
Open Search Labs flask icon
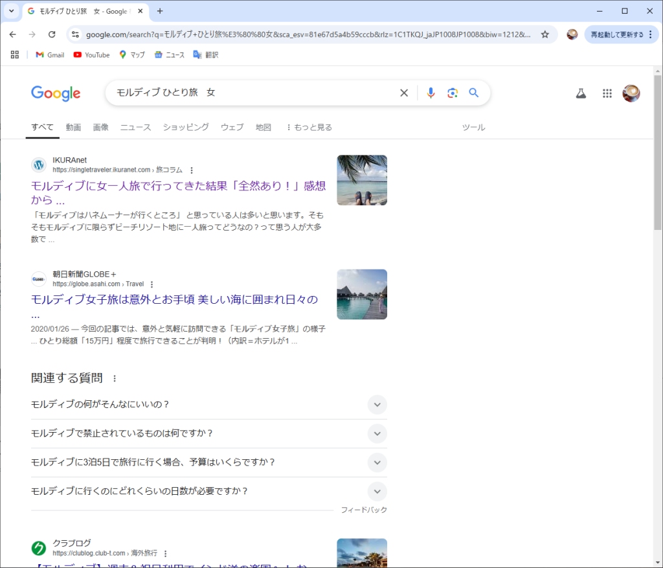tap(581, 93)
